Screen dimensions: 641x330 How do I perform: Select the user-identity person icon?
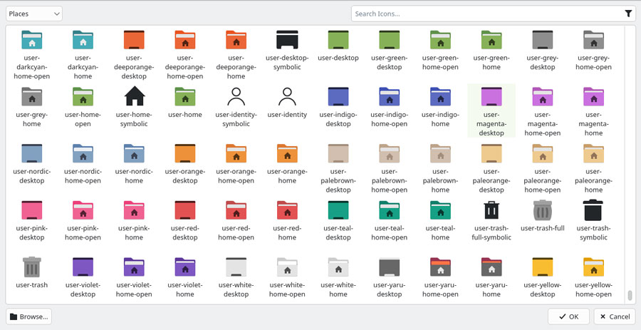click(288, 96)
